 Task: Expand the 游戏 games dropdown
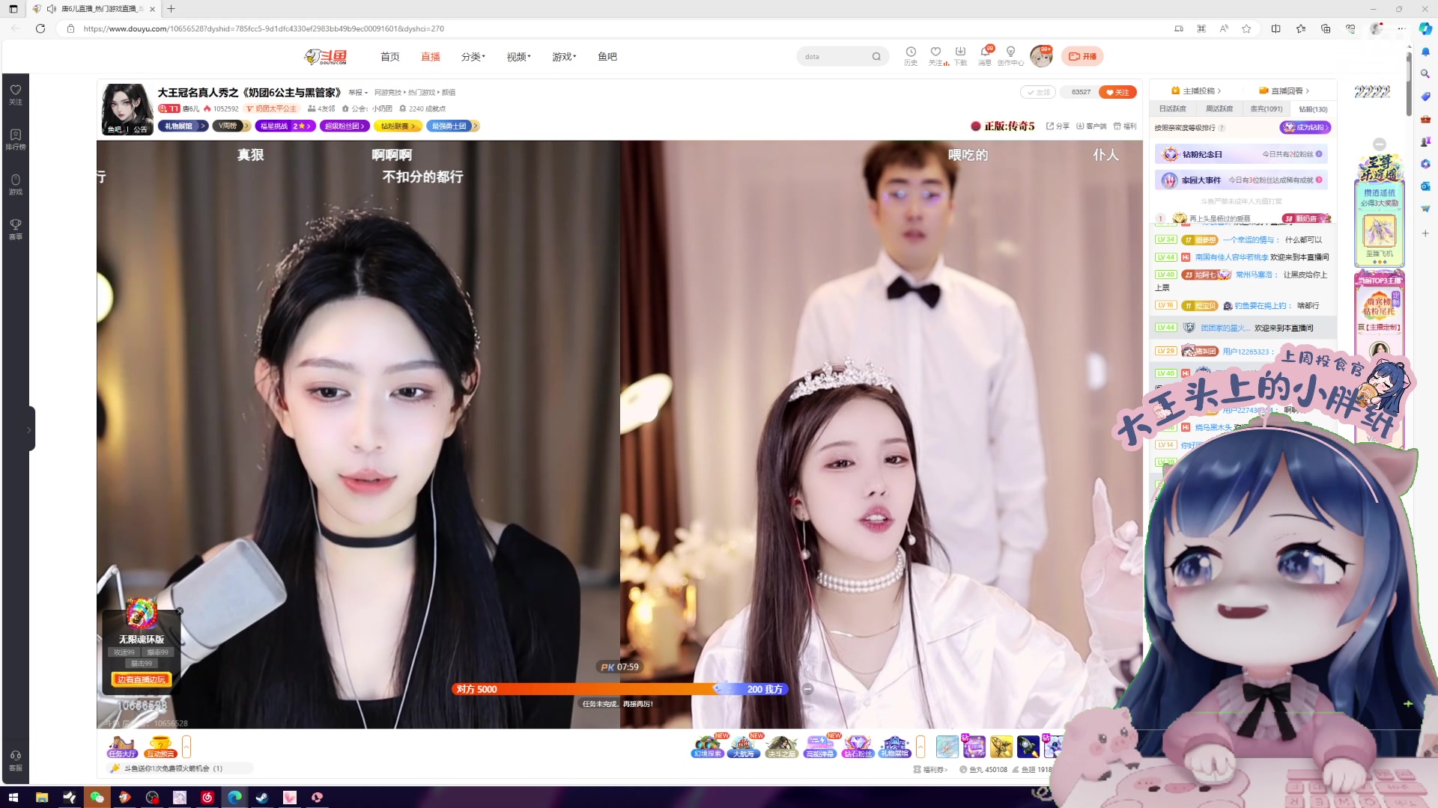[x=563, y=57]
